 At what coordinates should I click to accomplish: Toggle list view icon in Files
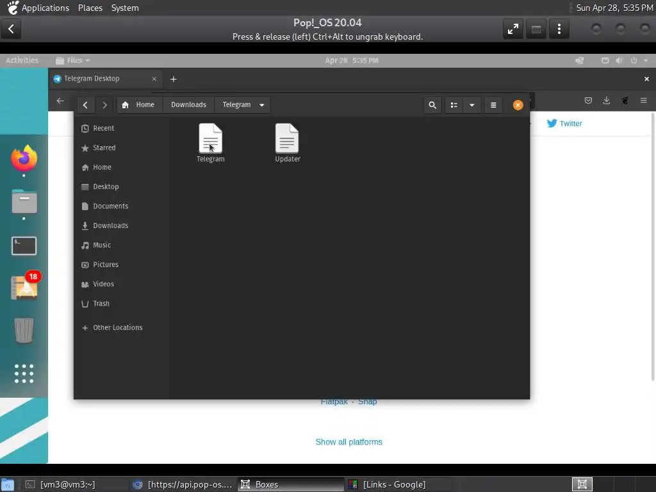[x=454, y=105]
